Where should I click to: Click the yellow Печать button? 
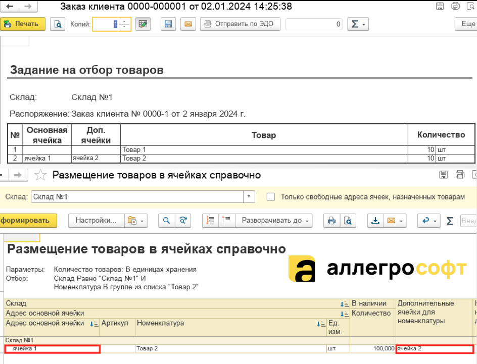pyautogui.click(x=23, y=24)
